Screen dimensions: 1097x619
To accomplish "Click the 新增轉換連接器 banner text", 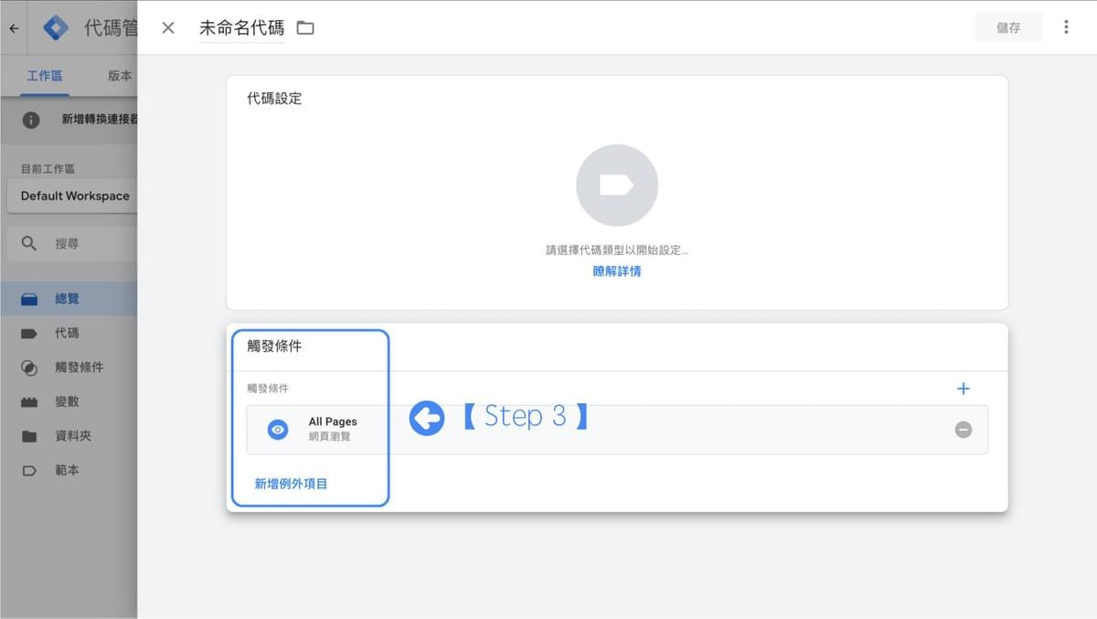I will point(100,120).
